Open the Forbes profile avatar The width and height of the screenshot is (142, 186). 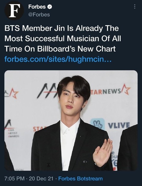click(14, 10)
